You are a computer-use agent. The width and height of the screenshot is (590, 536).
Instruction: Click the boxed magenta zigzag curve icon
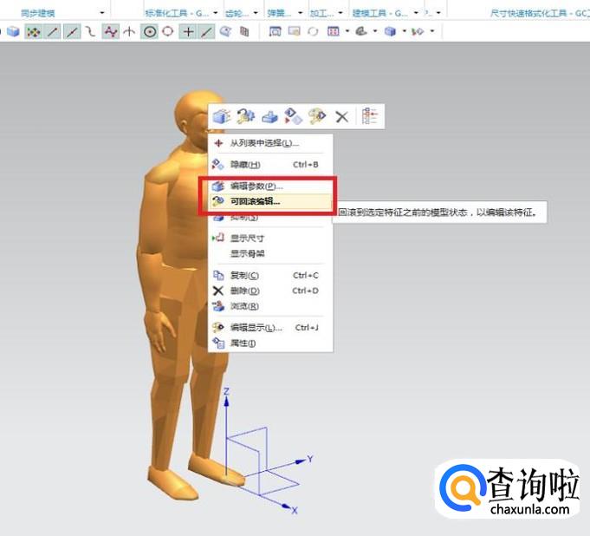(x=110, y=31)
